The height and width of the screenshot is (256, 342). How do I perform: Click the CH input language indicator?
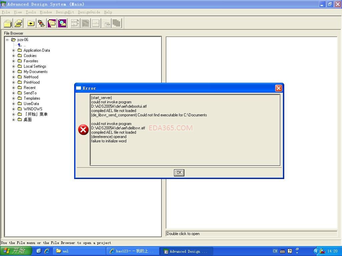pos(275,251)
